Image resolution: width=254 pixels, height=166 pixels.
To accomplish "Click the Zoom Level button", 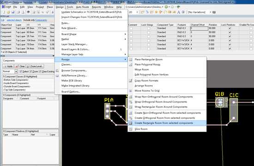I will pos(35,66).
